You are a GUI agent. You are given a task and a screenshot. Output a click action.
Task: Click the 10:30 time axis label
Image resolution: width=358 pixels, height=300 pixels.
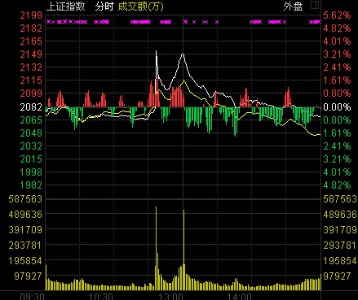point(101,297)
